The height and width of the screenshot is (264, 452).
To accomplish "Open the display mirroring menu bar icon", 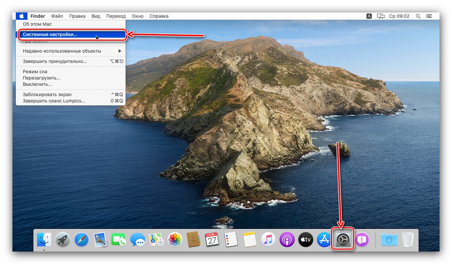I will [381, 16].
